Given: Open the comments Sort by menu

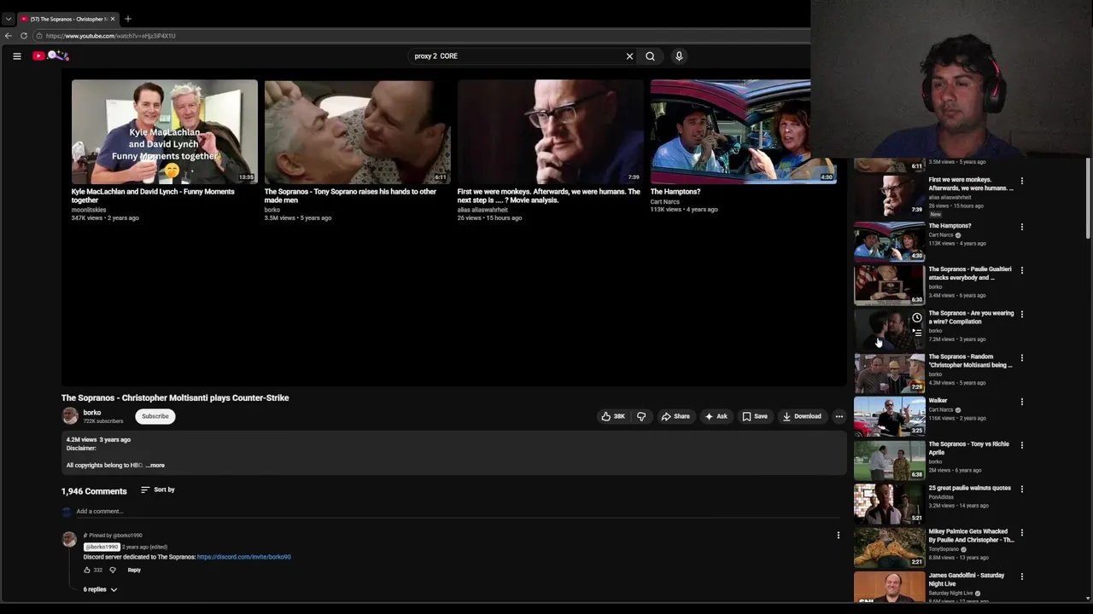Looking at the screenshot, I should coord(158,489).
